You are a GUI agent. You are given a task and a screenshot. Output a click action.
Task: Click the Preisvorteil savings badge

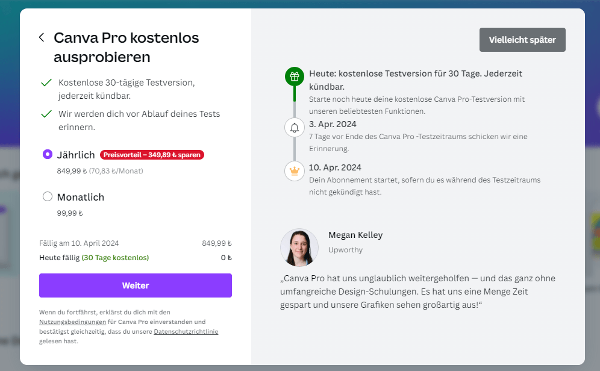151,155
